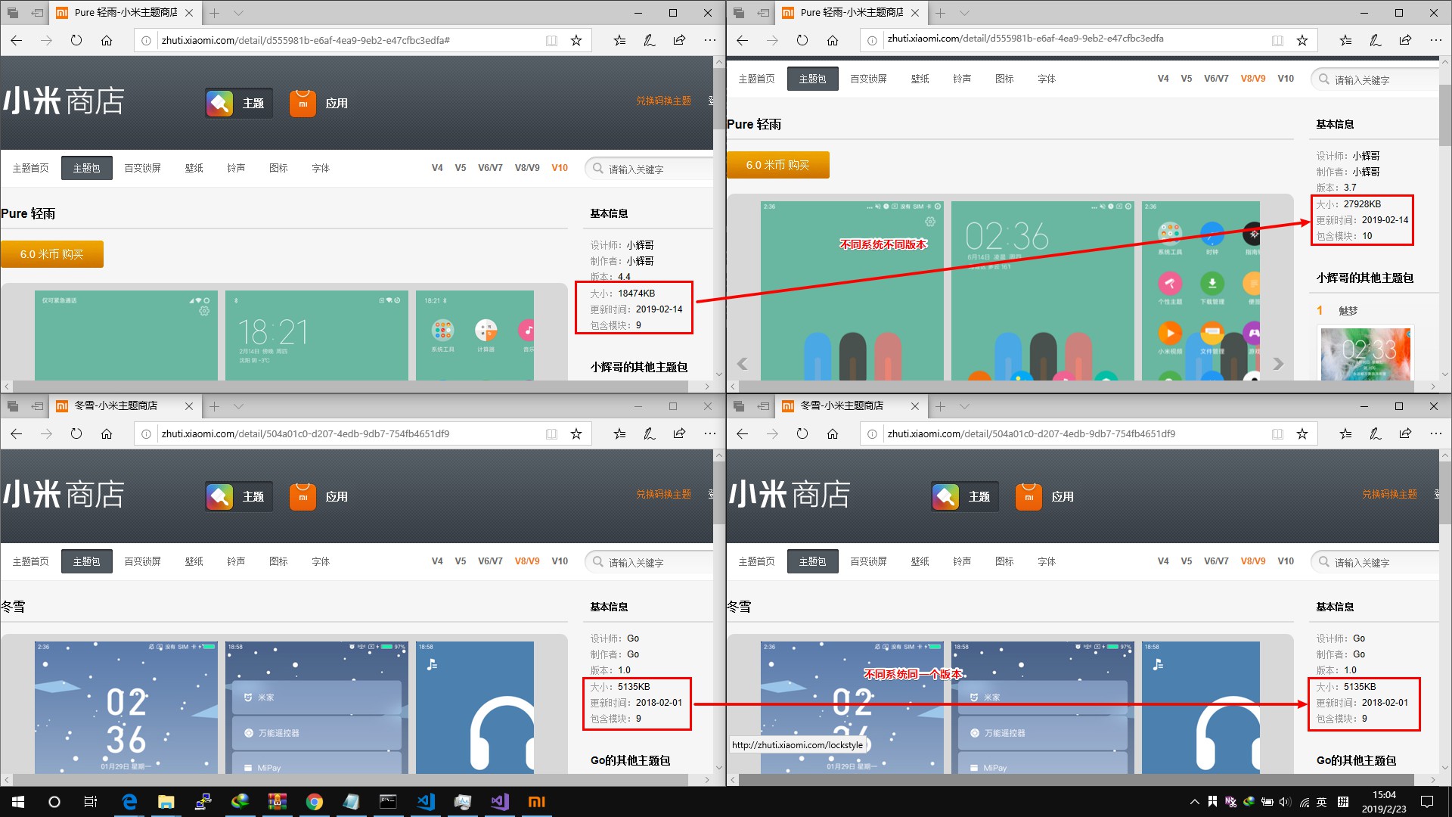Click Share icon in upper-right Edge window
The height and width of the screenshot is (817, 1452).
point(1405,40)
